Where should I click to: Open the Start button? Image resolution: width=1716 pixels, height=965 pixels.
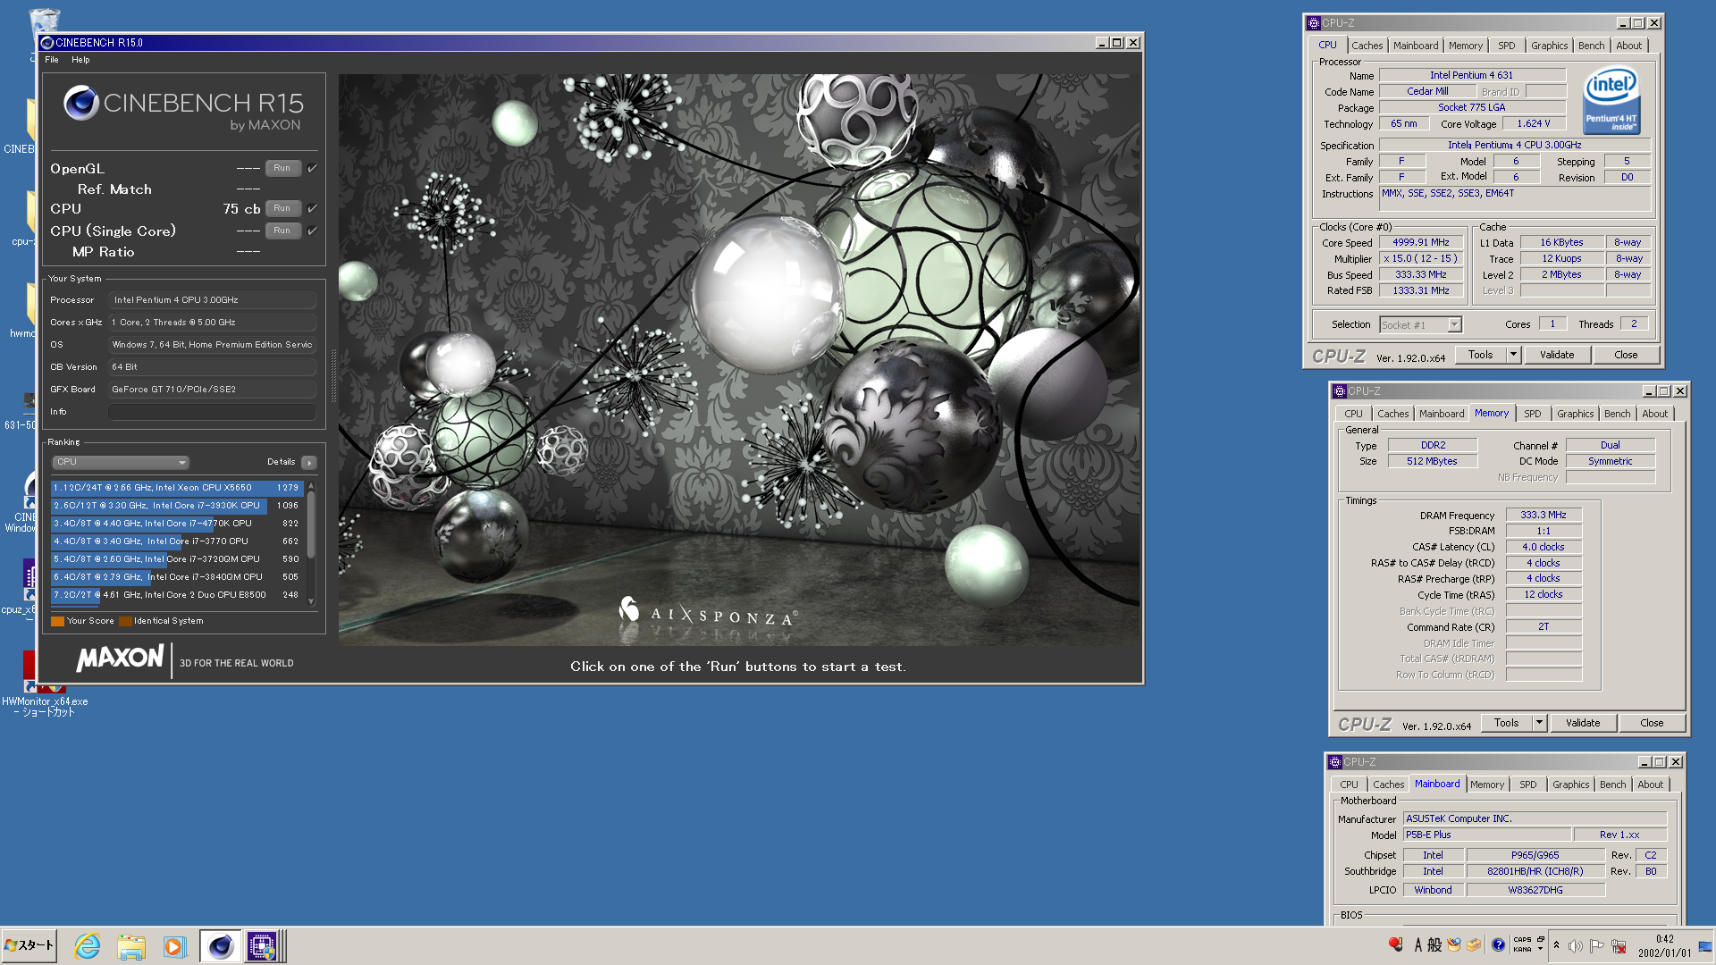pos(29,945)
